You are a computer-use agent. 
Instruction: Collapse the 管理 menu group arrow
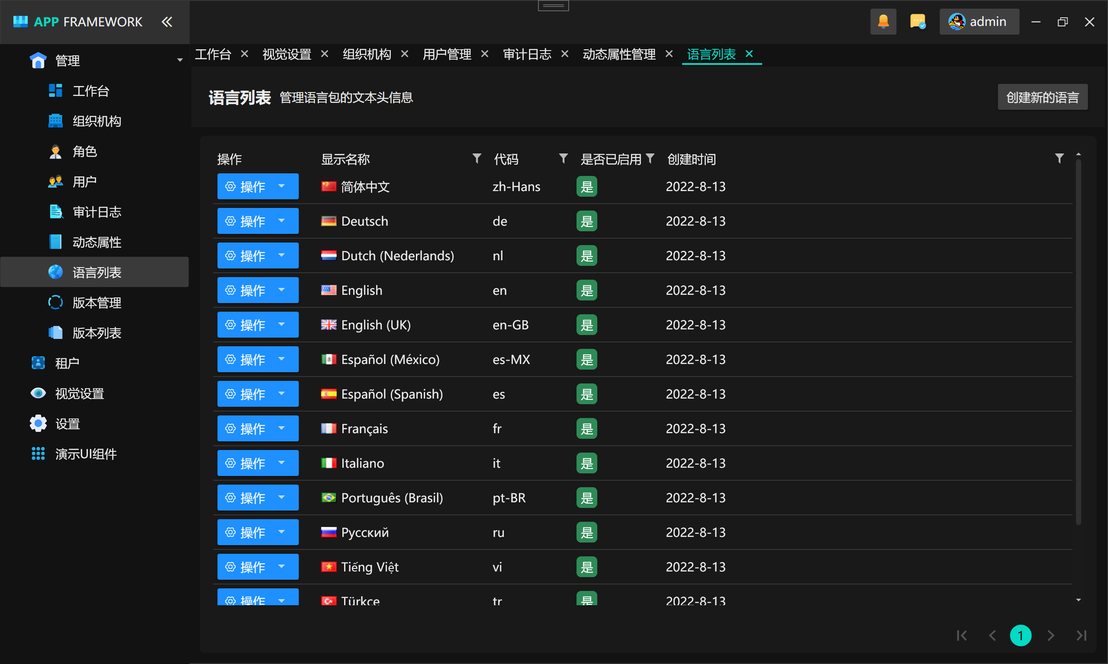pyautogui.click(x=180, y=60)
